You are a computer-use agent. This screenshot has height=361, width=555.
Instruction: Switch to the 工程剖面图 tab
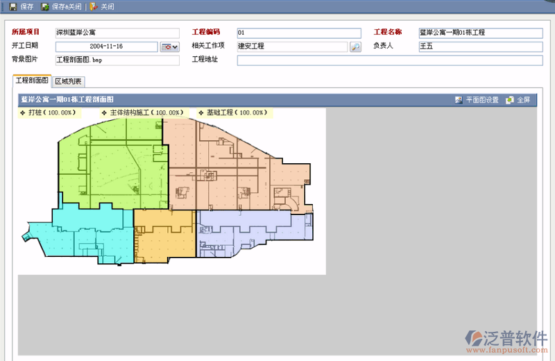pos(32,81)
